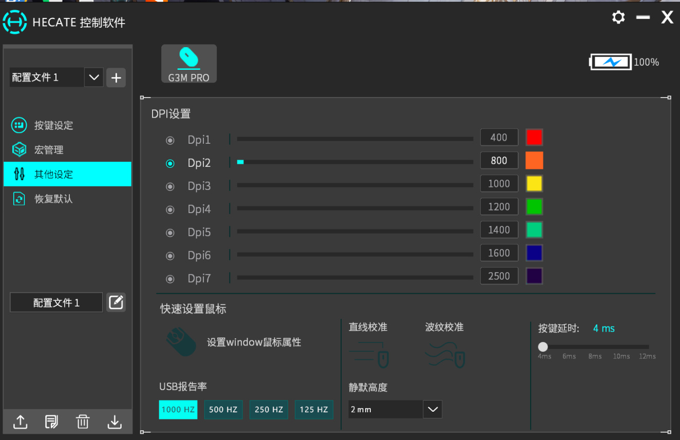Click the restore default icon

[19, 199]
